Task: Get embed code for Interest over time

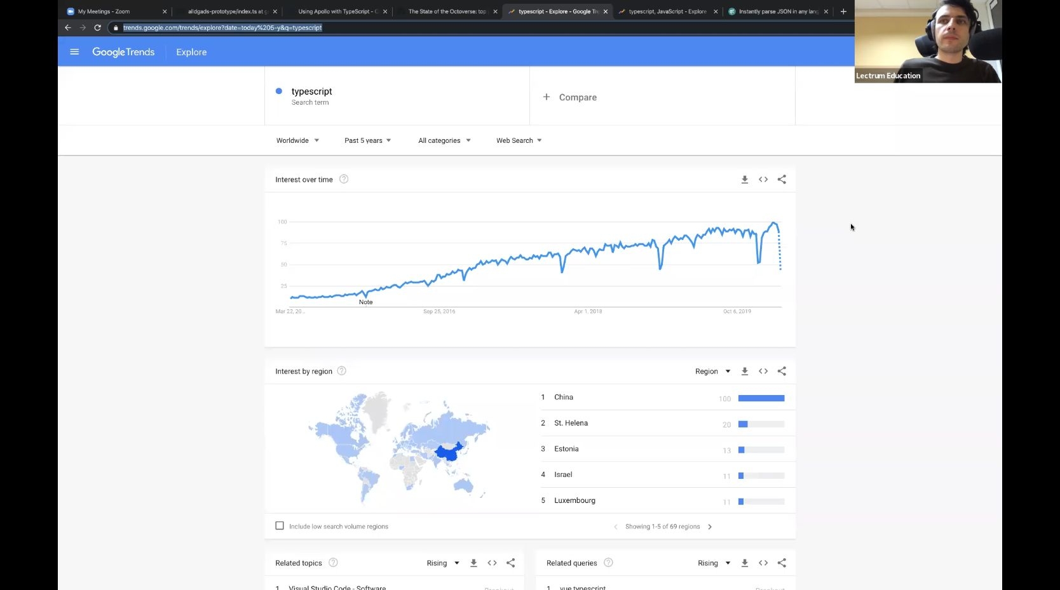Action: pyautogui.click(x=763, y=180)
